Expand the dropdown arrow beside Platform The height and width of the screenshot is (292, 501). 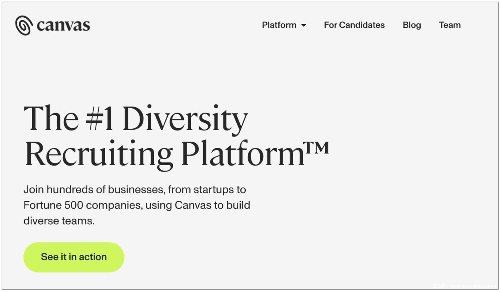[304, 25]
